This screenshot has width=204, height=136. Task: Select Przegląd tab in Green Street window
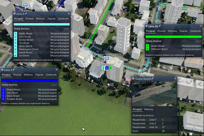(137, 109)
